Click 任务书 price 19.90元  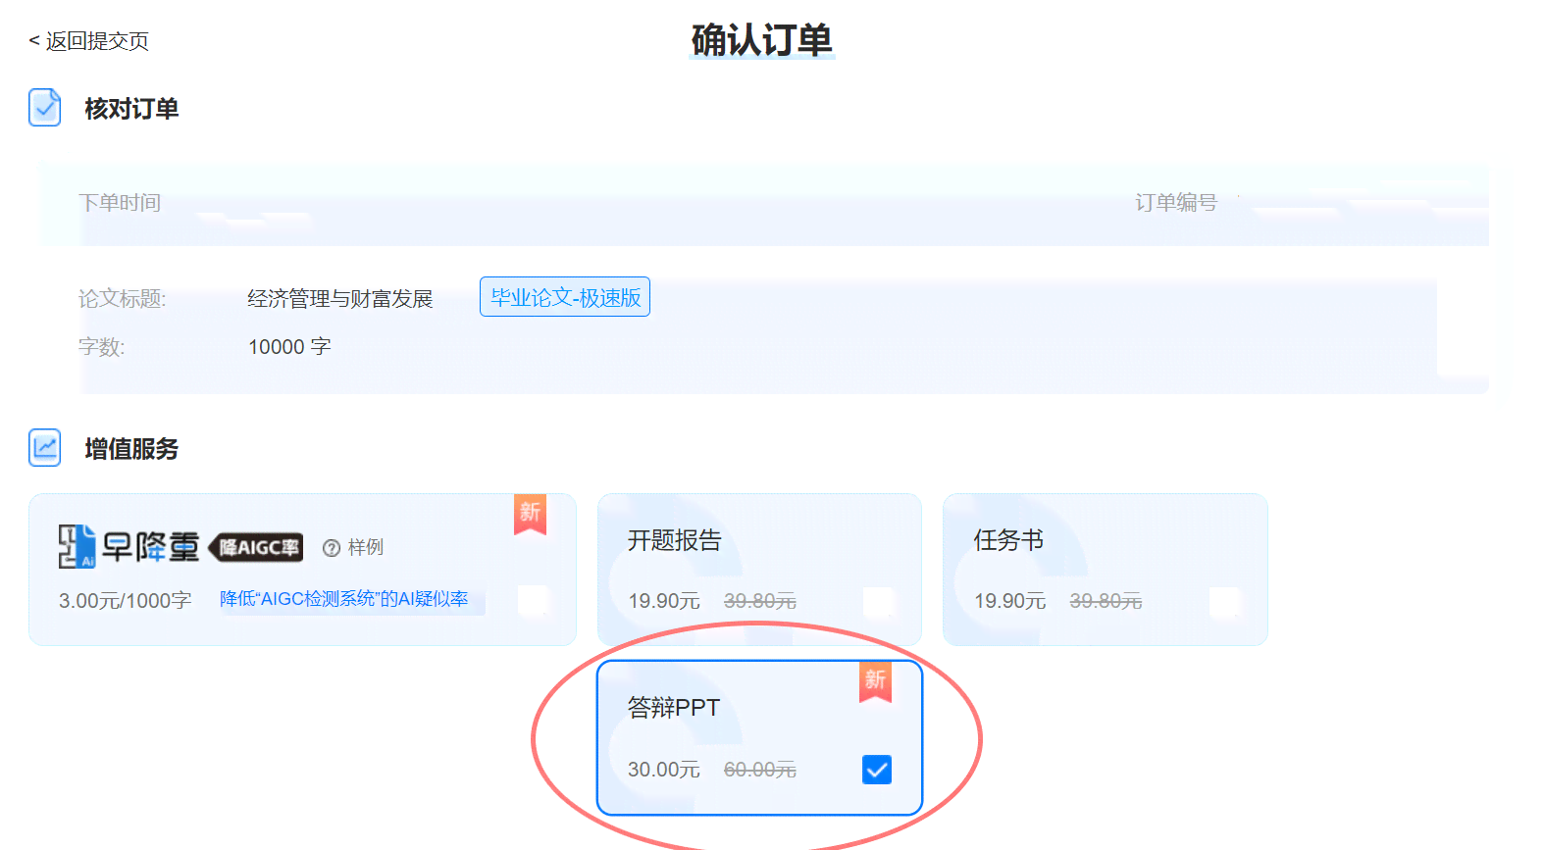[x=1010, y=601]
